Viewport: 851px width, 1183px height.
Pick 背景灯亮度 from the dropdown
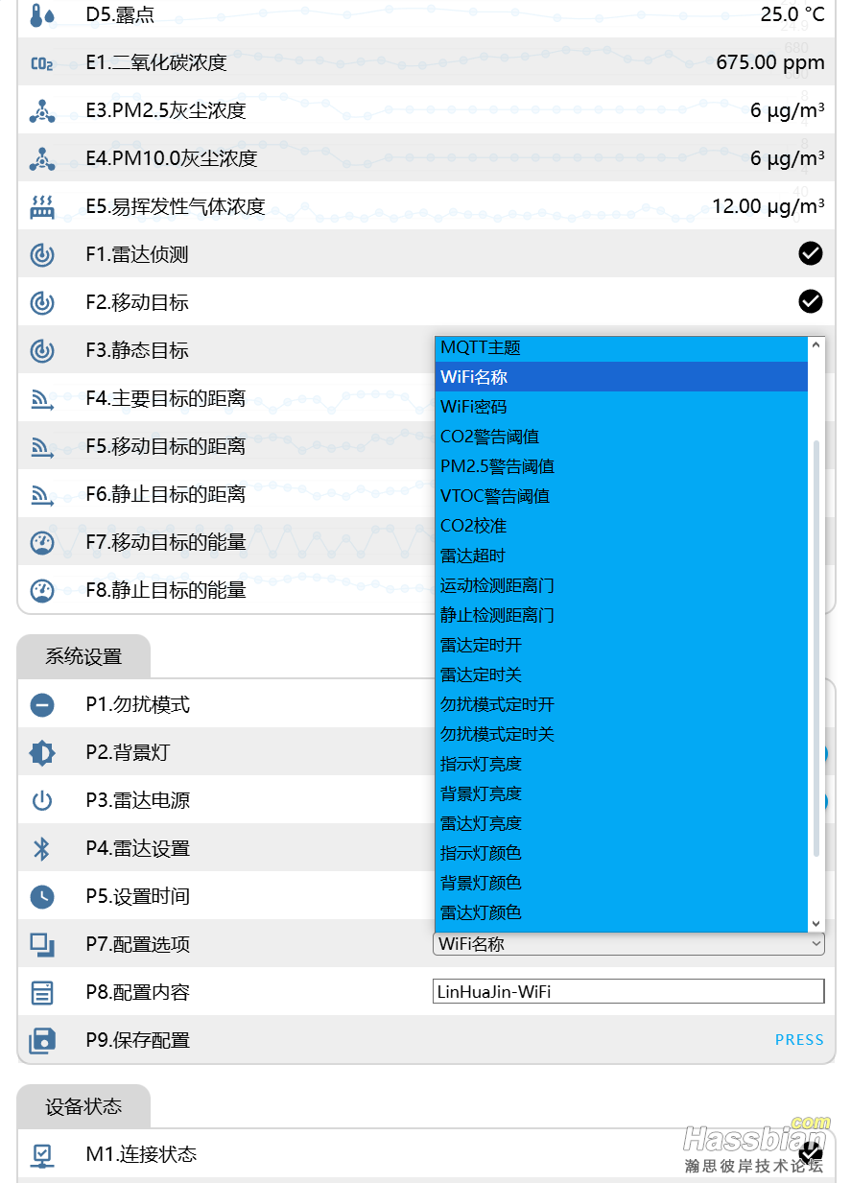(x=622, y=793)
